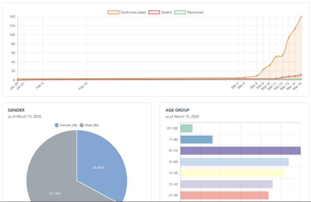This screenshot has width=311, height=202.
Task: Click the Gender 'as of March 15, 2020' subtitle
Action: click(x=24, y=116)
